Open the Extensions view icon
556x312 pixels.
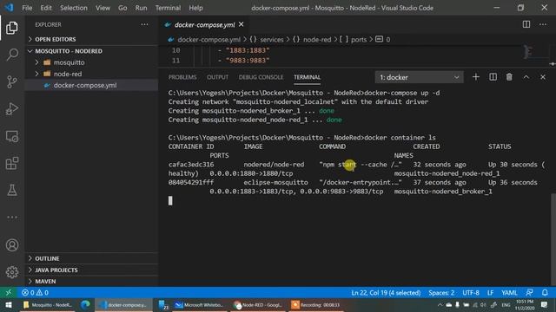point(12,163)
